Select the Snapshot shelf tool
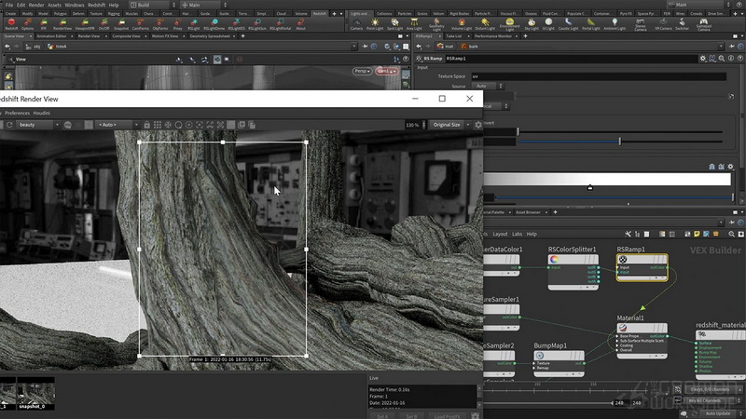 pos(121,24)
